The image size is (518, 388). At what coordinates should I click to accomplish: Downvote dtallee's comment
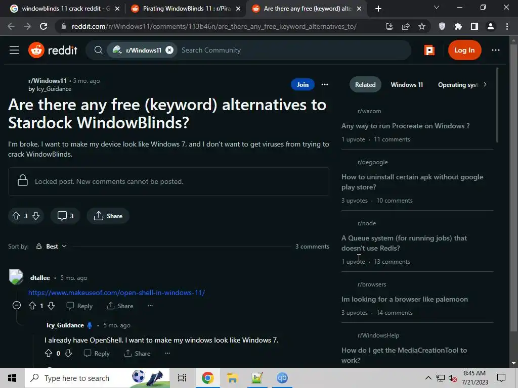coord(51,306)
